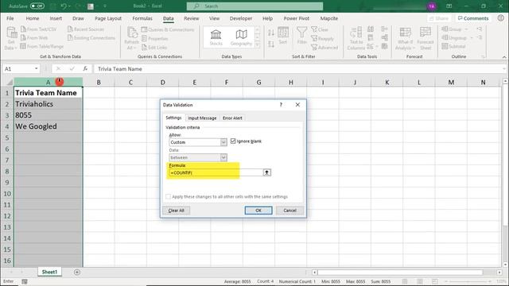The image size is (509, 286).
Task: Select row 5 header
Action: coord(7,137)
